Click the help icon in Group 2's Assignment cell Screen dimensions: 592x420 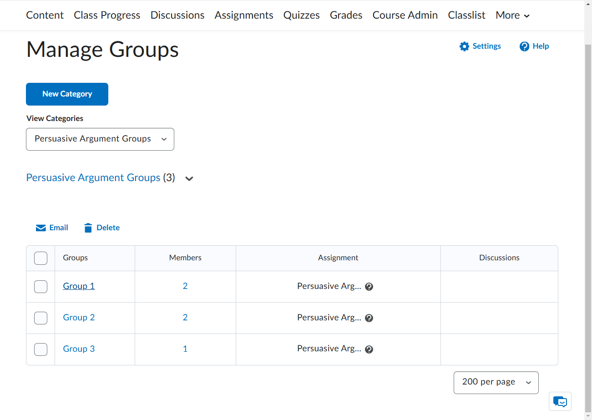pyautogui.click(x=369, y=318)
